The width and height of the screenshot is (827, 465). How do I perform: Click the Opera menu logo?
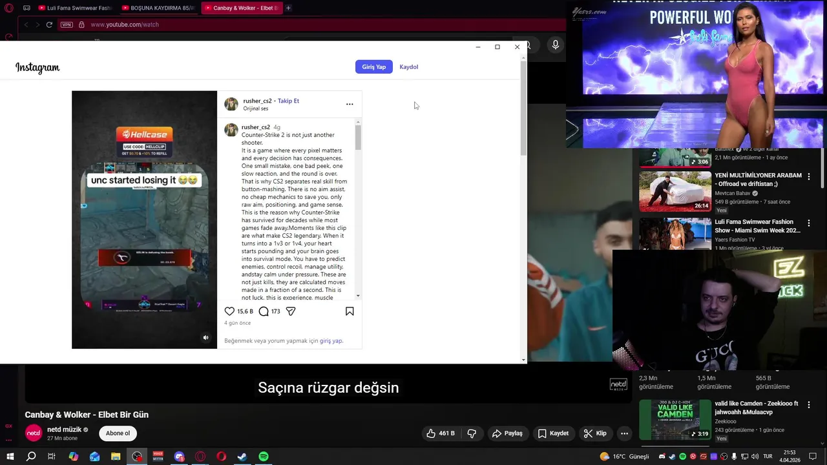click(x=8, y=8)
